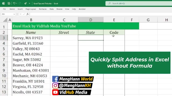Select the cell containing Surrey, MA 01923
Image resolution: width=172 pixels, height=96 pixels.
31,38
